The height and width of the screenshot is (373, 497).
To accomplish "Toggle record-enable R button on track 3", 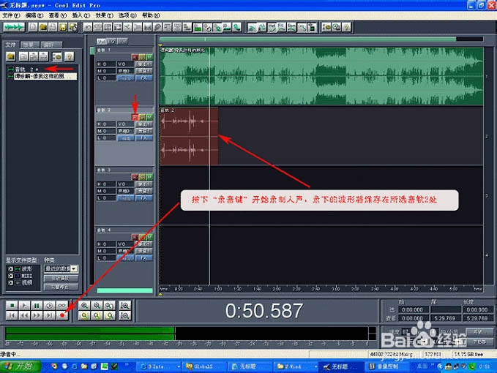I will click(x=135, y=177).
